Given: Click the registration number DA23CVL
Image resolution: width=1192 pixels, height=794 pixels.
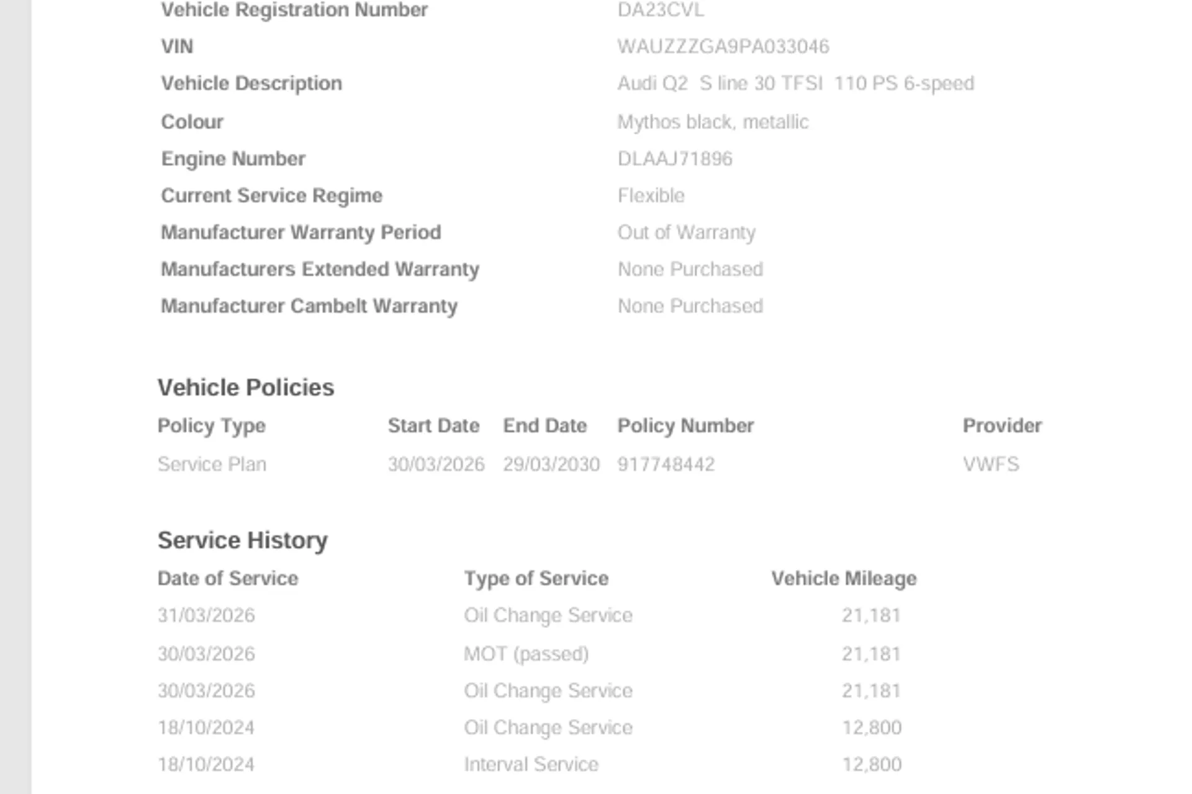Looking at the screenshot, I should click(661, 10).
